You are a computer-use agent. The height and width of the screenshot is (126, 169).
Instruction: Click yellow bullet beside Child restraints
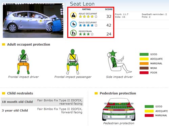(x=4, y=93)
